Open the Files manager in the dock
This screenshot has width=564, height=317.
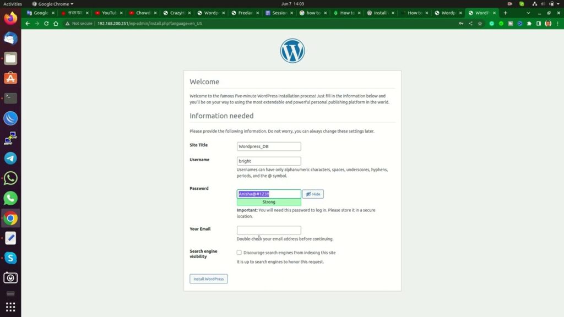coord(10,58)
